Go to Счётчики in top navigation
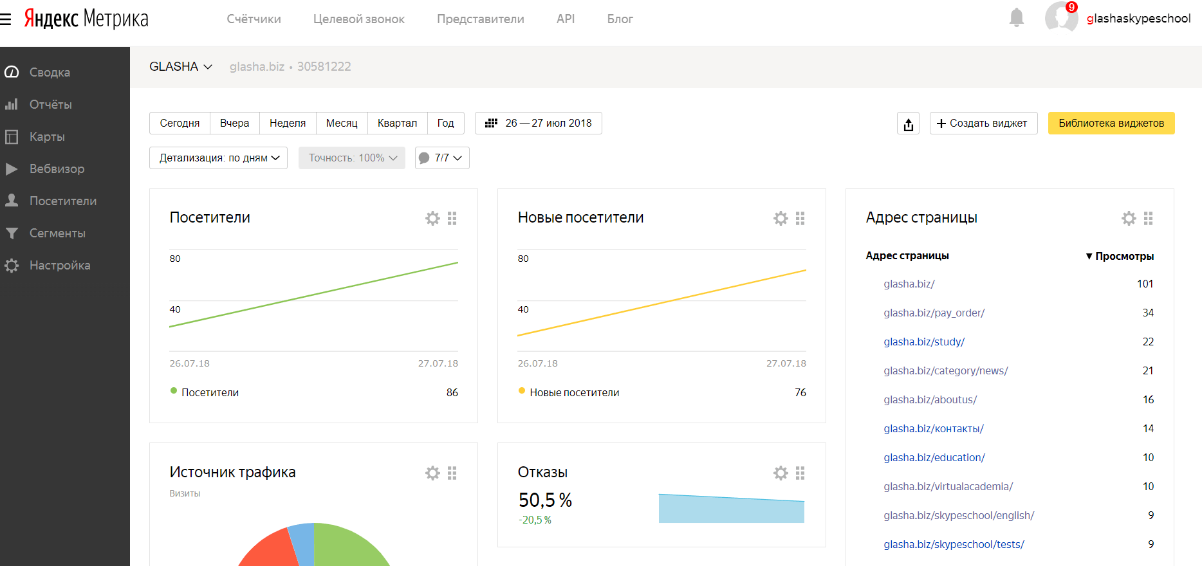 coord(254,19)
